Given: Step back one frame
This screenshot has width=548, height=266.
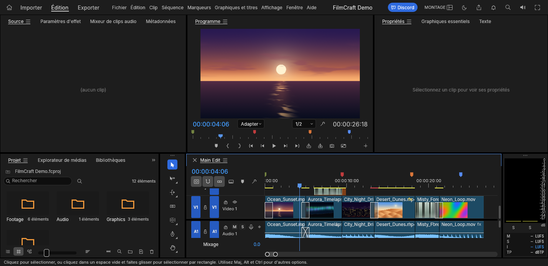Looking at the screenshot, I should tap(262, 146).
